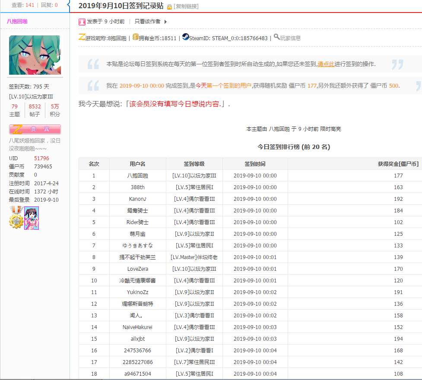Image resolution: width=422 pixels, height=380 pixels.
Task: Click the 复制链接 copy link
Action: pos(187,7)
